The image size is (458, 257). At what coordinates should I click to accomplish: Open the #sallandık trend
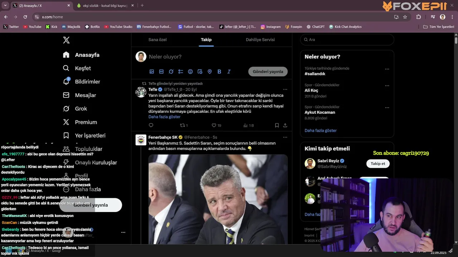[315, 74]
